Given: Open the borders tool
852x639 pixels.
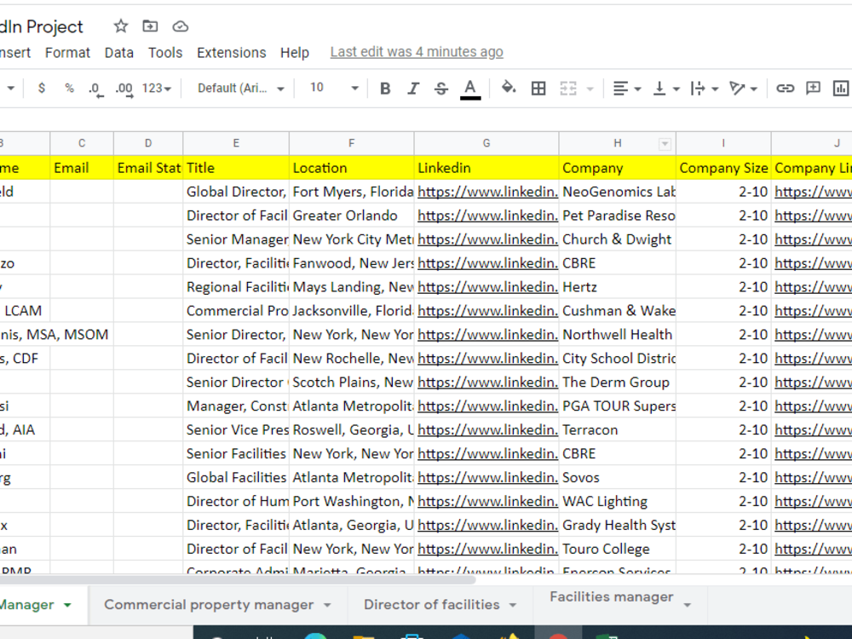Looking at the screenshot, I should click(538, 88).
